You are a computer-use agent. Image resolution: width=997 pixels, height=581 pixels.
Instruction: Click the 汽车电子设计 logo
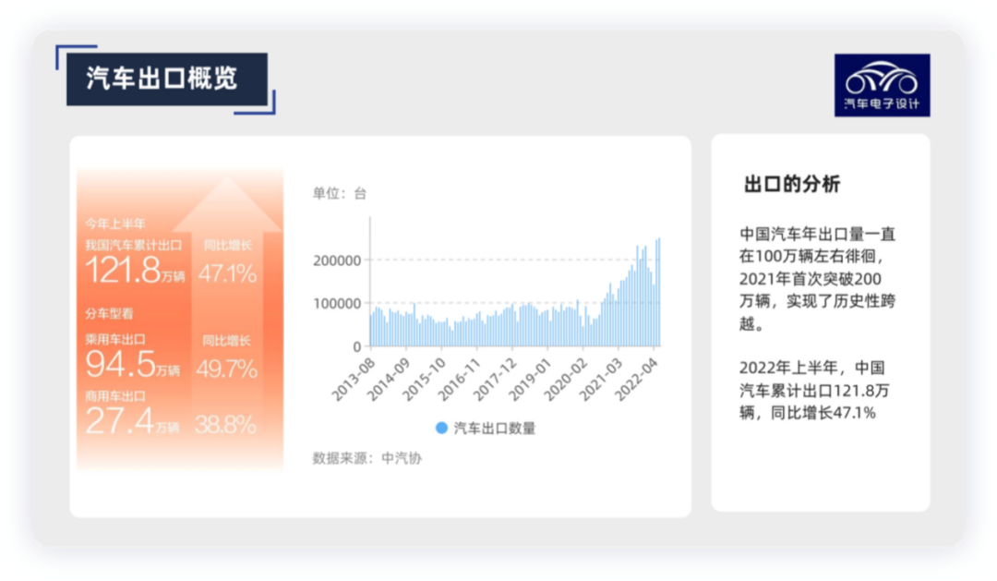tap(882, 85)
